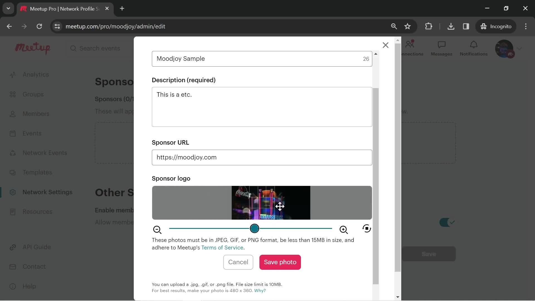Screen dimensions: 535x301
Task: Focus the Sponsor URL field
Action: (x=262, y=157)
